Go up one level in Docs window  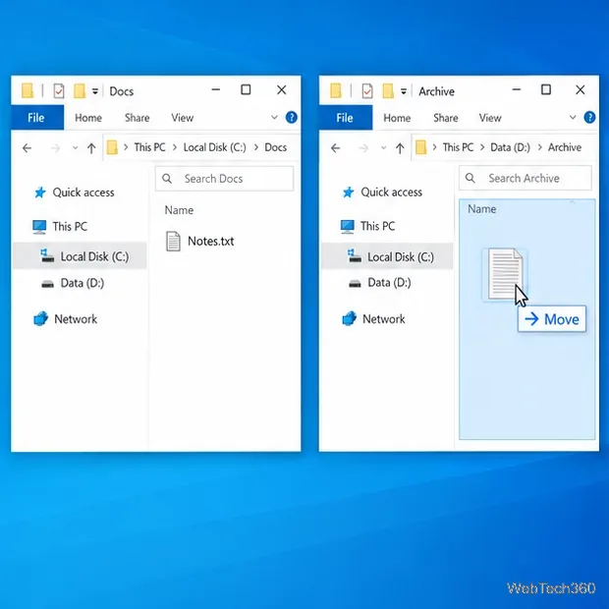point(91,148)
